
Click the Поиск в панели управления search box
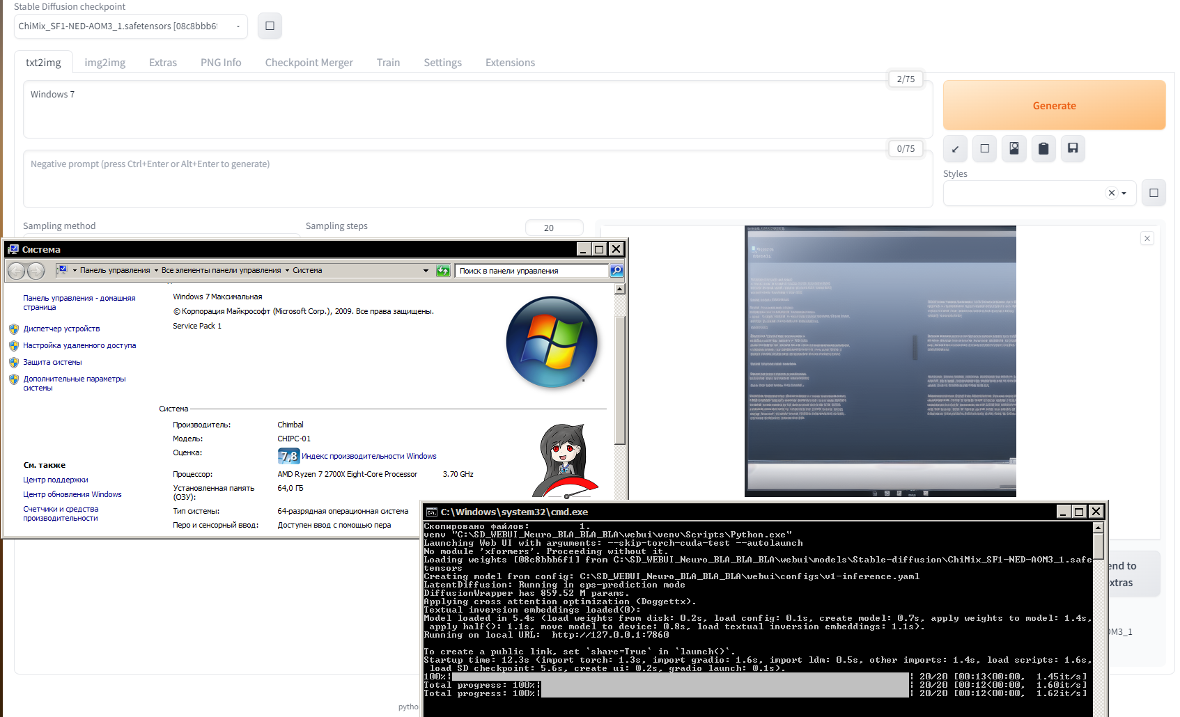click(x=532, y=271)
